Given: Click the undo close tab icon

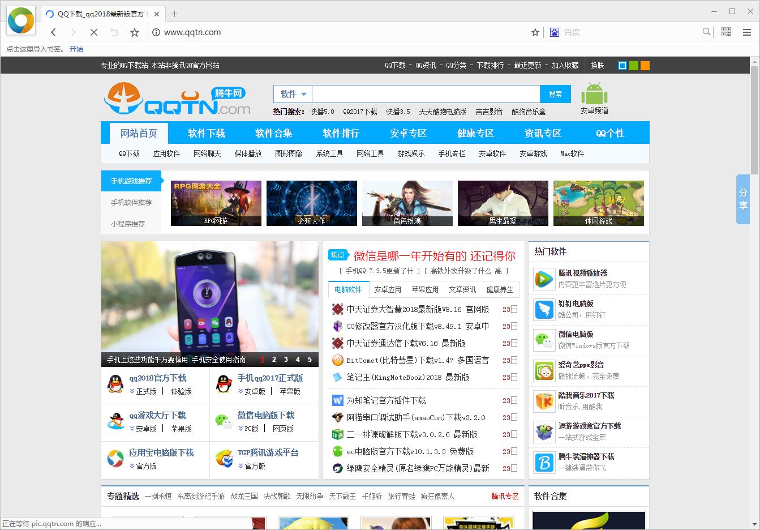Looking at the screenshot, I should [114, 32].
